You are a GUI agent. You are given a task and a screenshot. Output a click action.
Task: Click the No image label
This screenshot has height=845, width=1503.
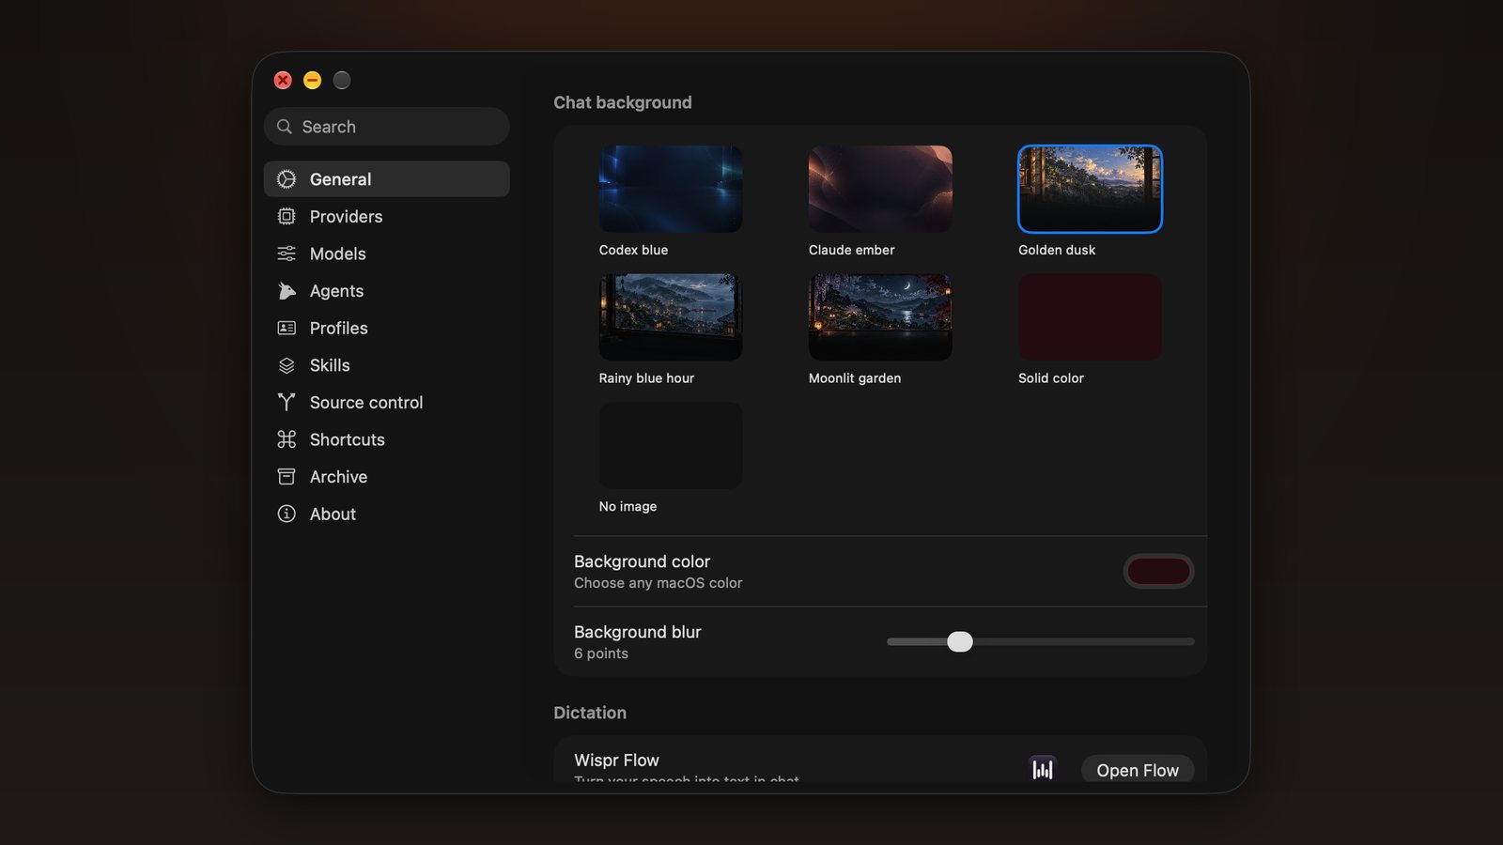[628, 506]
